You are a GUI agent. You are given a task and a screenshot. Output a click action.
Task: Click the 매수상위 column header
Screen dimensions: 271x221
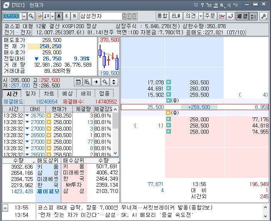click(x=74, y=161)
